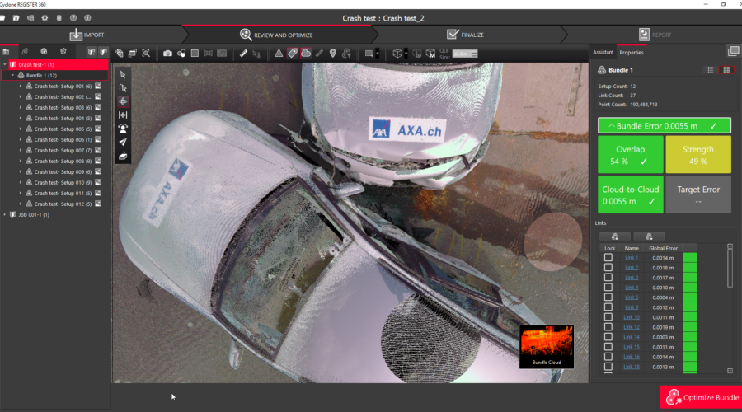Check the Lock box for Link 12
The width and height of the screenshot is (742, 412).
point(608,327)
